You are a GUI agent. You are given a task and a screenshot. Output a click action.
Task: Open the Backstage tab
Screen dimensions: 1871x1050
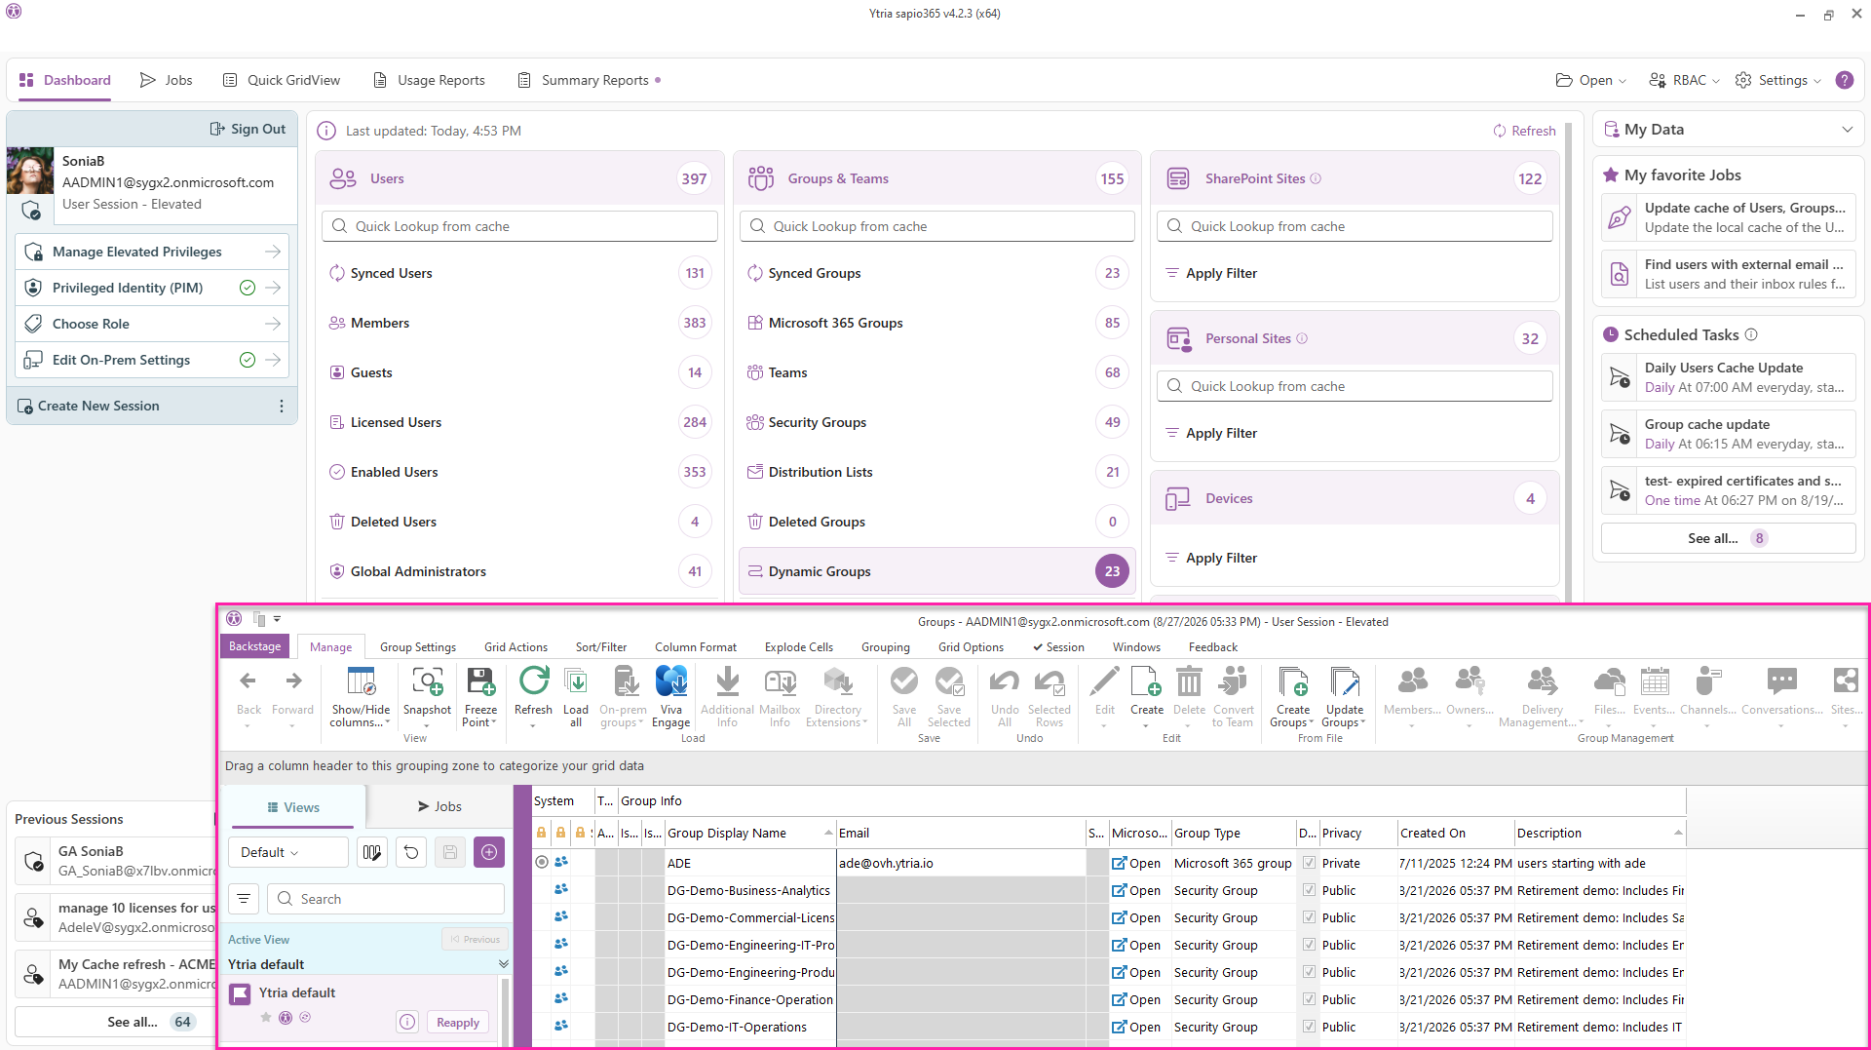click(254, 646)
